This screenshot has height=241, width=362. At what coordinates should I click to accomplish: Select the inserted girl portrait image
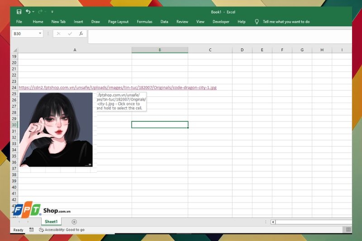pos(56,130)
